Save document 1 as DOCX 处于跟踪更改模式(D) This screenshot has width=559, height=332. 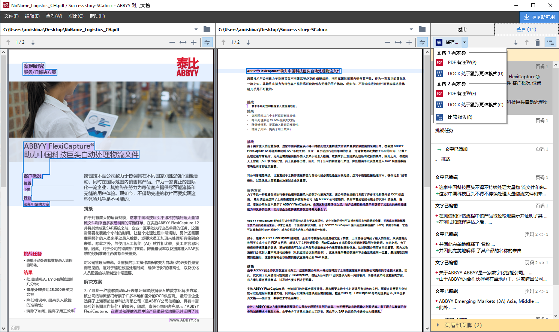(470, 74)
